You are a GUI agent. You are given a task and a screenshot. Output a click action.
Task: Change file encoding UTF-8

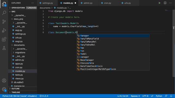[145, 96]
